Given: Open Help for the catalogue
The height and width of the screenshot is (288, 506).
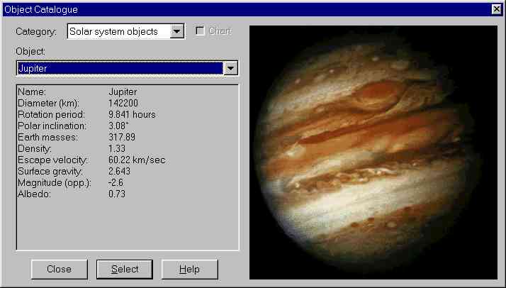Looking at the screenshot, I should pyautogui.click(x=189, y=270).
